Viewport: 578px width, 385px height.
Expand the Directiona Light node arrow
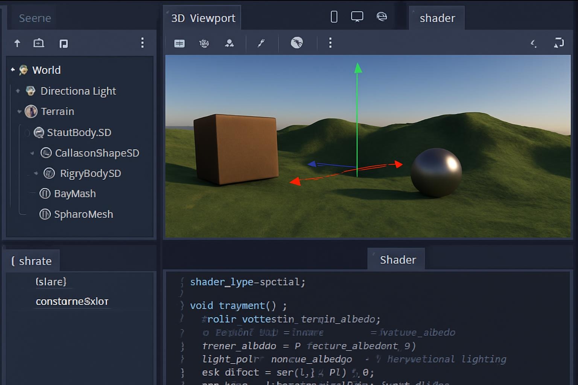pyautogui.click(x=18, y=91)
